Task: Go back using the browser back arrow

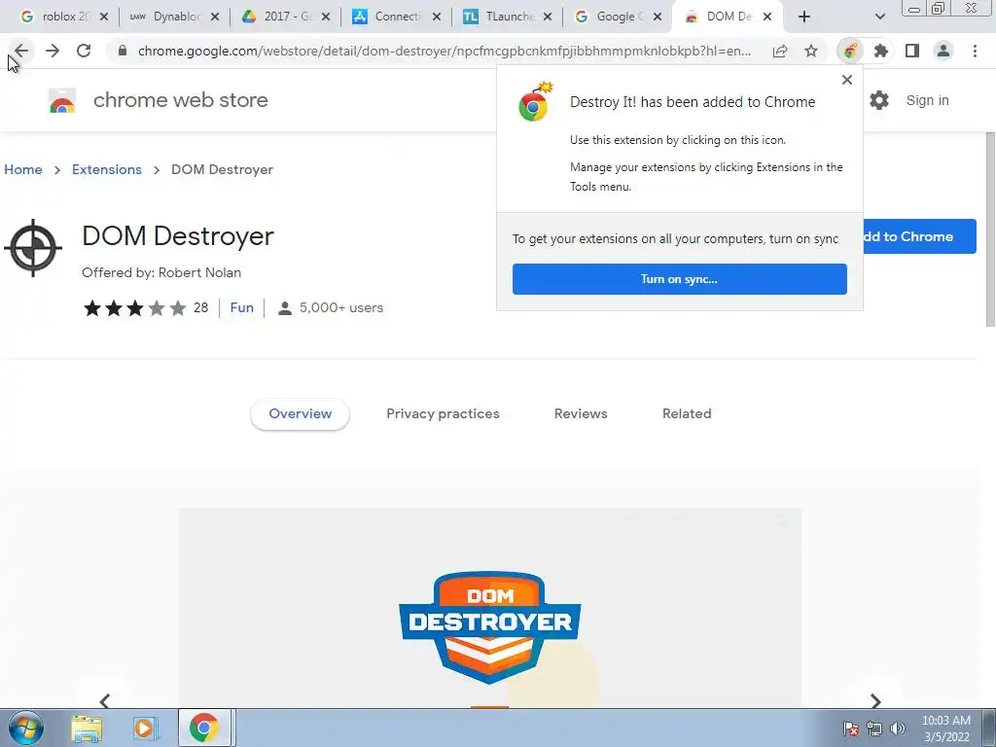Action: pyautogui.click(x=21, y=51)
